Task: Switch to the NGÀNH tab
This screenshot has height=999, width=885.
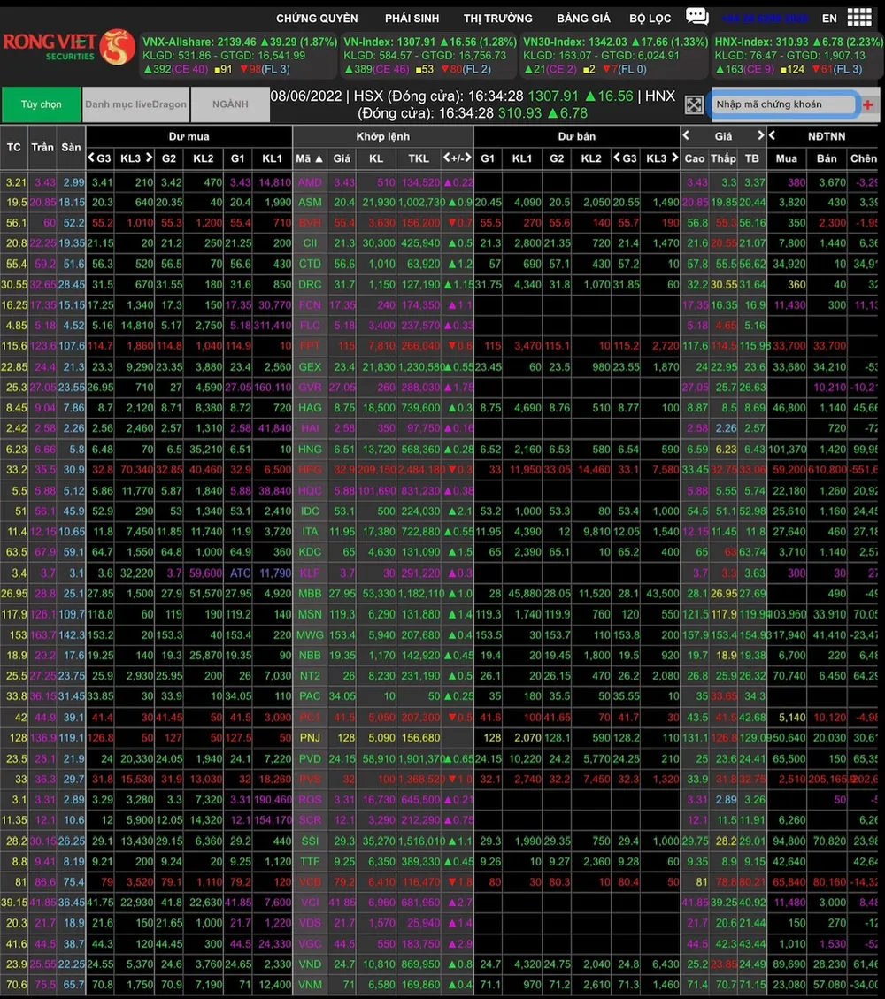Action: click(229, 104)
